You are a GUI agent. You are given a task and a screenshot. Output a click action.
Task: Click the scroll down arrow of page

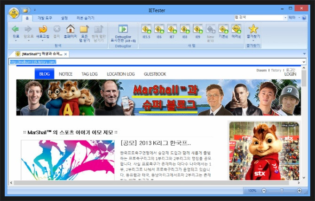tap(304, 178)
